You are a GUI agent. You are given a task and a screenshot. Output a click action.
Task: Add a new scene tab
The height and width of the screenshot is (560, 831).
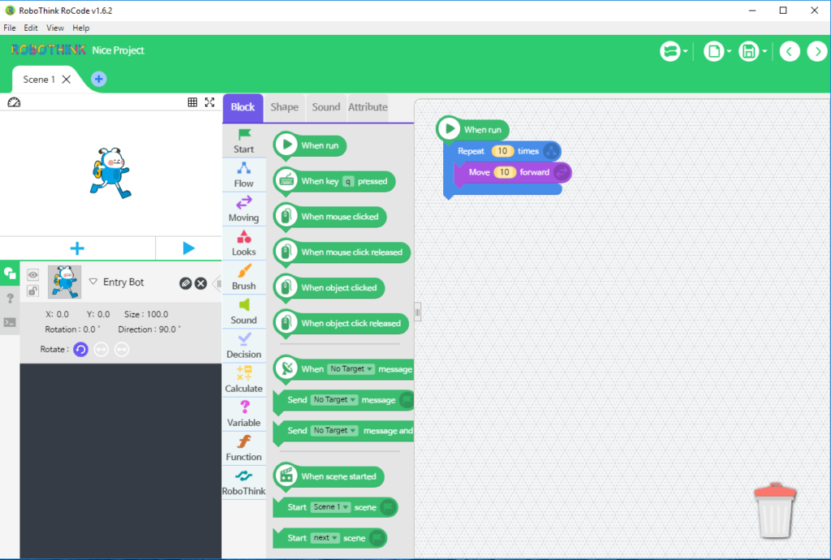98,79
